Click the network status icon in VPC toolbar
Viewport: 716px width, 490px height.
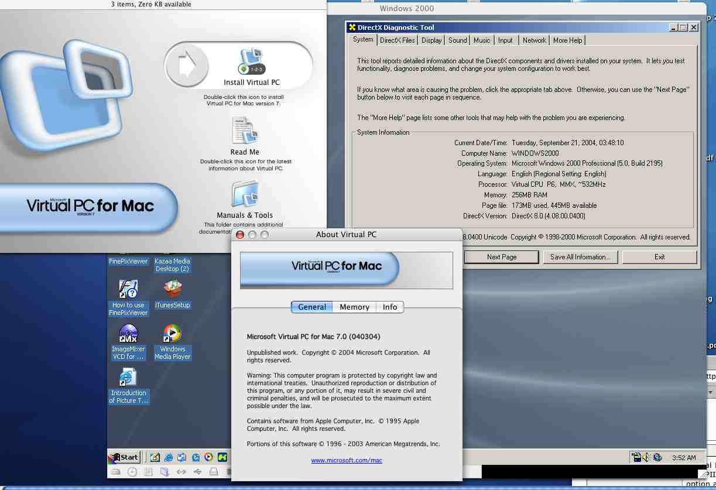click(181, 471)
